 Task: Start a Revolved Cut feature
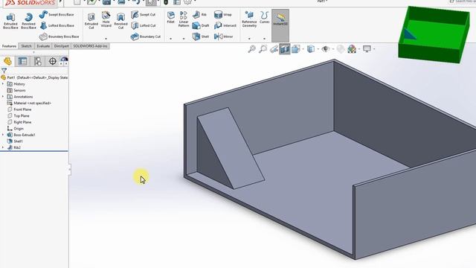coord(120,21)
